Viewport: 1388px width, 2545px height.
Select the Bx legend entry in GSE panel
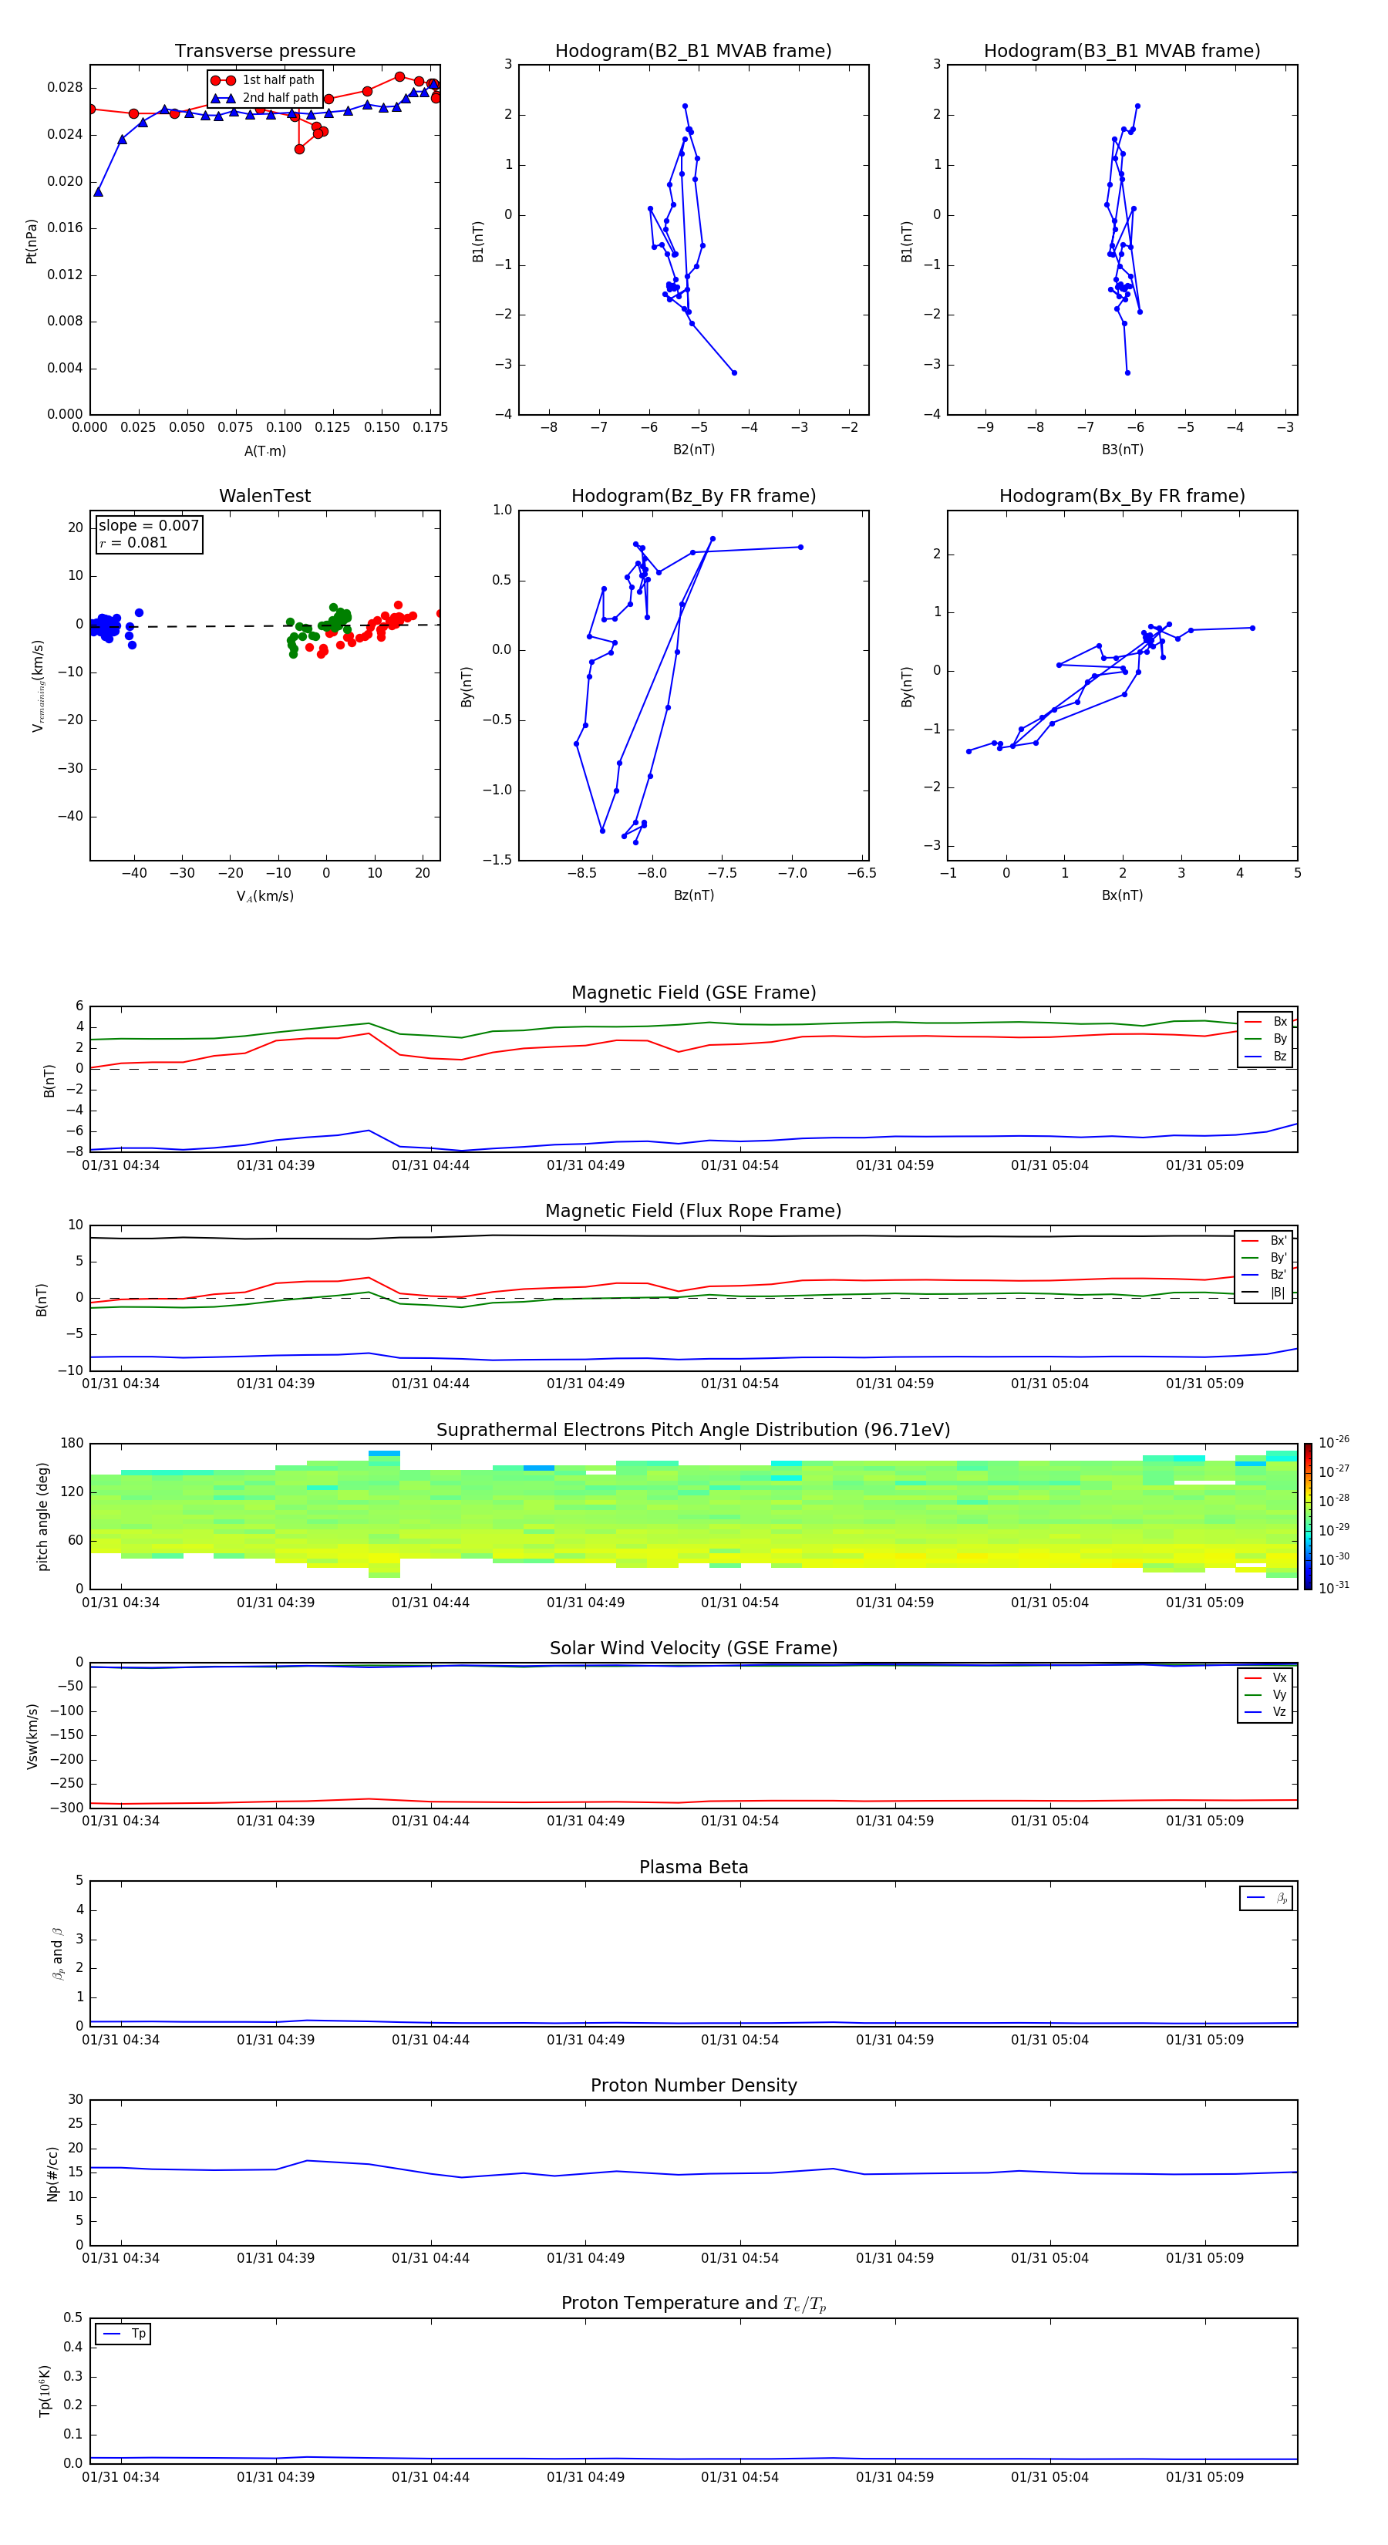click(x=1265, y=1022)
